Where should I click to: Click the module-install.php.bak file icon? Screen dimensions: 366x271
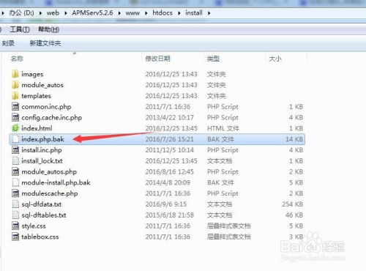point(15,182)
